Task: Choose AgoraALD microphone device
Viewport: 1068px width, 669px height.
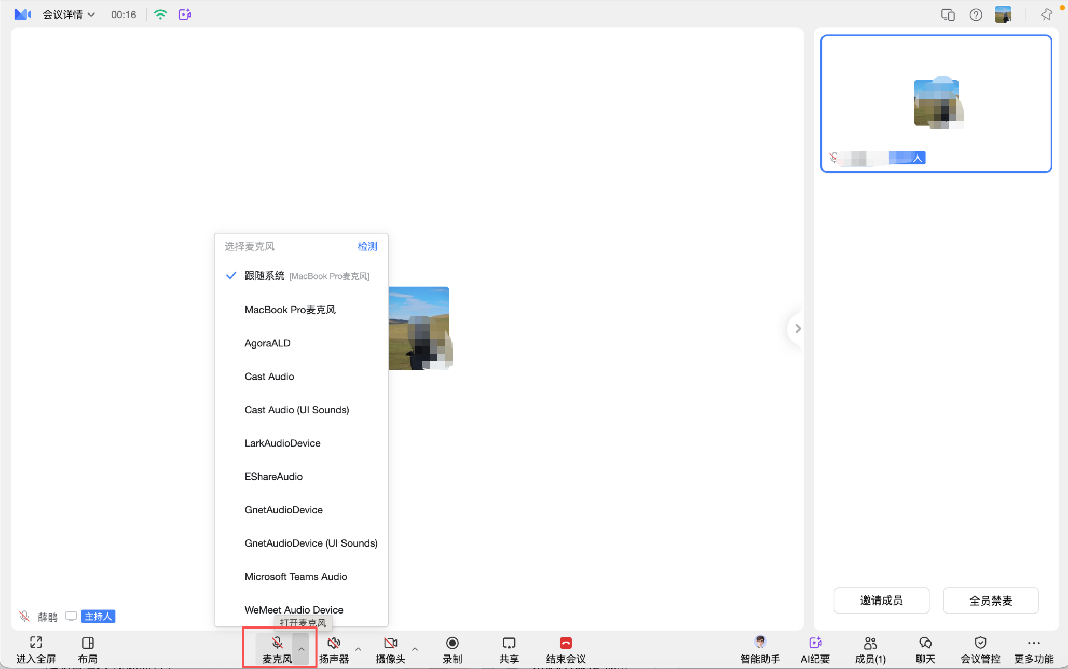Action: coord(301,343)
